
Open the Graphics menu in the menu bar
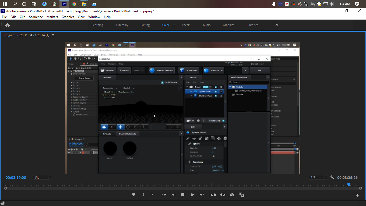coord(68,17)
